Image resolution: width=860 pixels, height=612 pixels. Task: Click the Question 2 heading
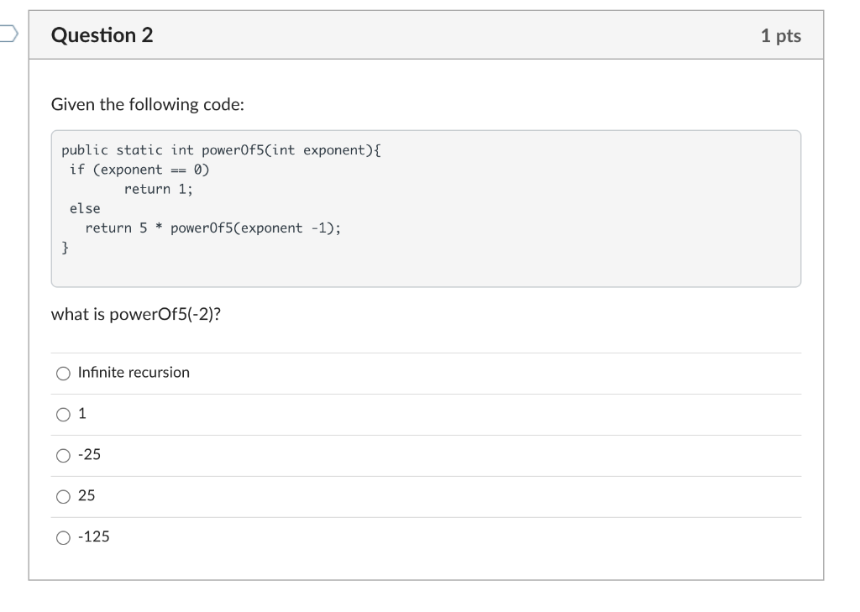coord(102,35)
